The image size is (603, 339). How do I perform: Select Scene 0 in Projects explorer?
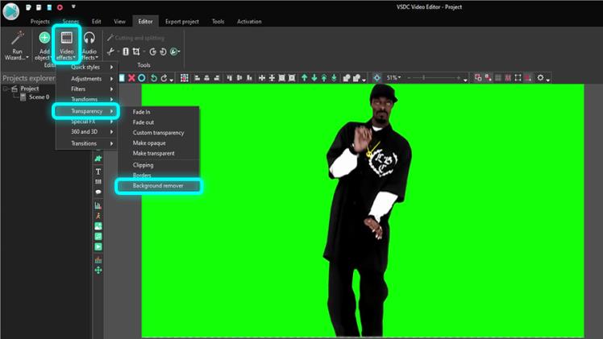39,97
